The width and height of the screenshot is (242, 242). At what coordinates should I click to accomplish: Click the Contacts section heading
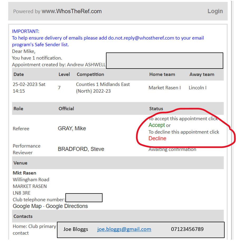tap(23, 216)
